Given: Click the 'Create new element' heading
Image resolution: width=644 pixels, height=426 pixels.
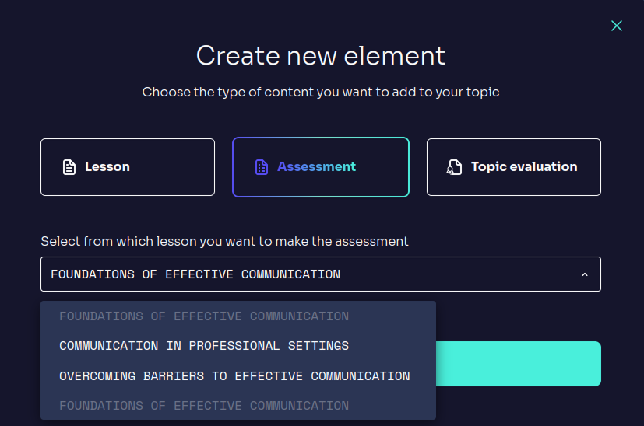Looking at the screenshot, I should [321, 56].
